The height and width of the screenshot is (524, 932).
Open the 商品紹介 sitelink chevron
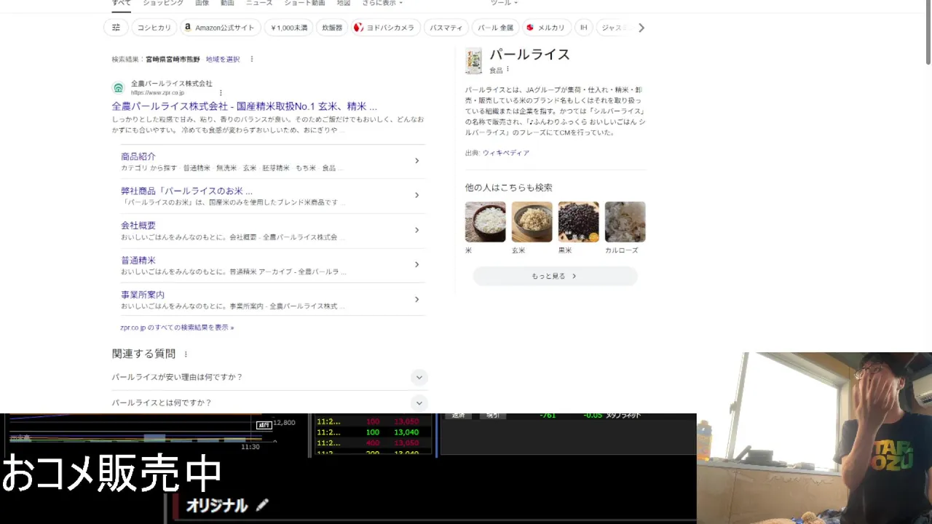tap(416, 161)
